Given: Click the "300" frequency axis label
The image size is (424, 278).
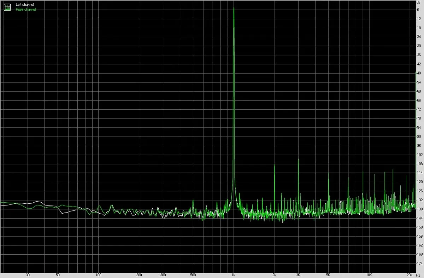Looking at the screenshot, I should [x=163, y=275].
